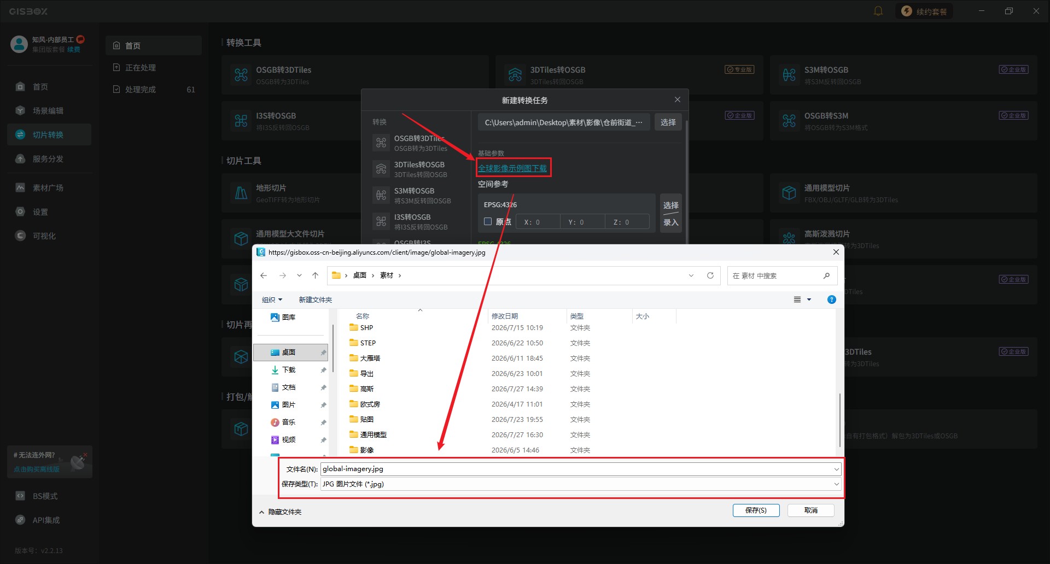The width and height of the screenshot is (1050, 564).
Task: Select S3M转OSGB in the dialog list
Action: click(x=417, y=195)
